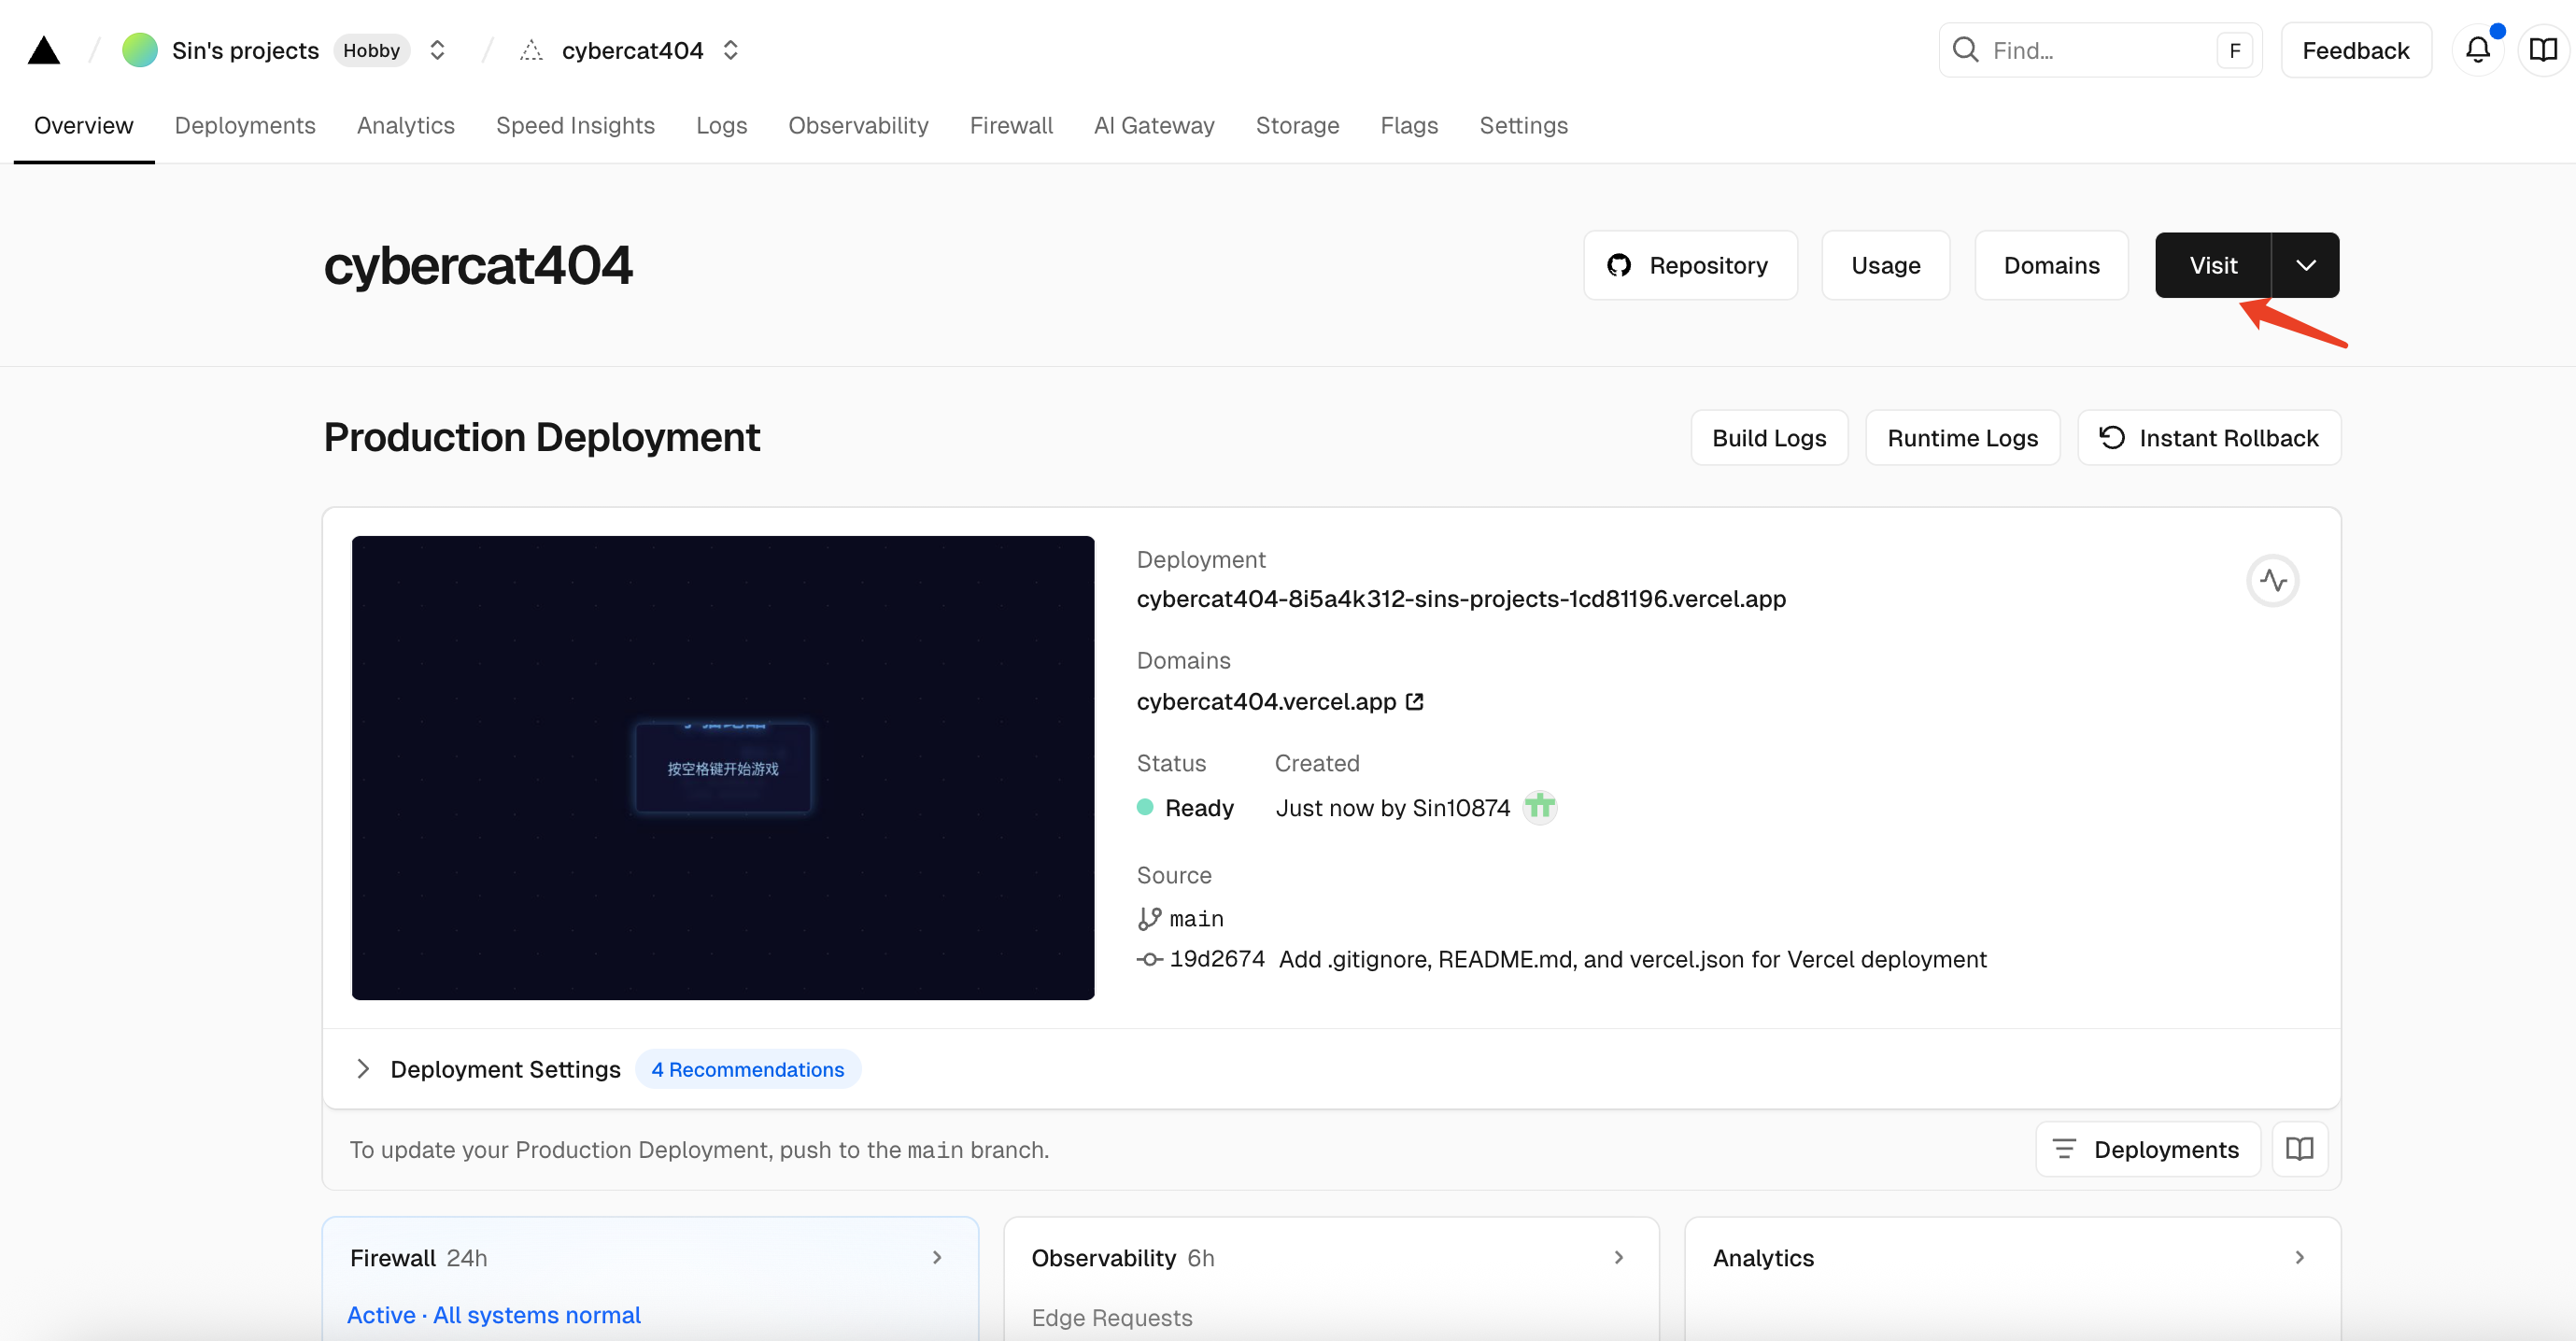Open the Analytics card chevron
Image resolution: width=2576 pixels, height=1341 pixels.
pos(2299,1257)
